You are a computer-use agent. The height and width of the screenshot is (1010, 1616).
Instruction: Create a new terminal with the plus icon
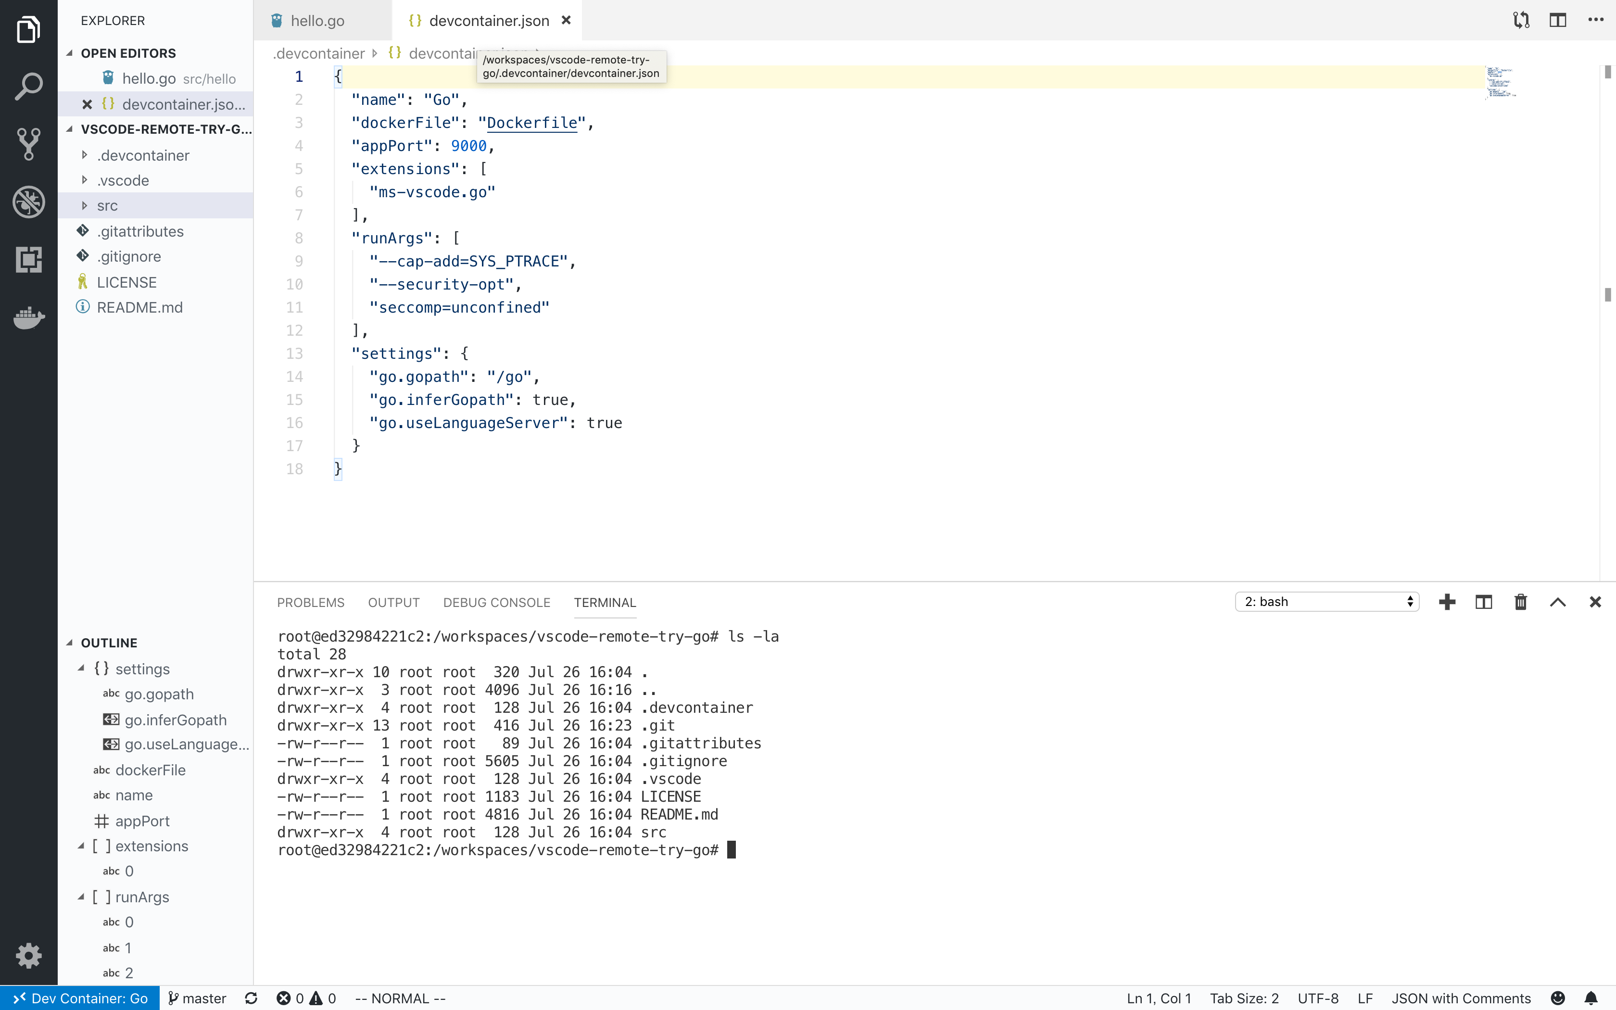click(x=1446, y=602)
